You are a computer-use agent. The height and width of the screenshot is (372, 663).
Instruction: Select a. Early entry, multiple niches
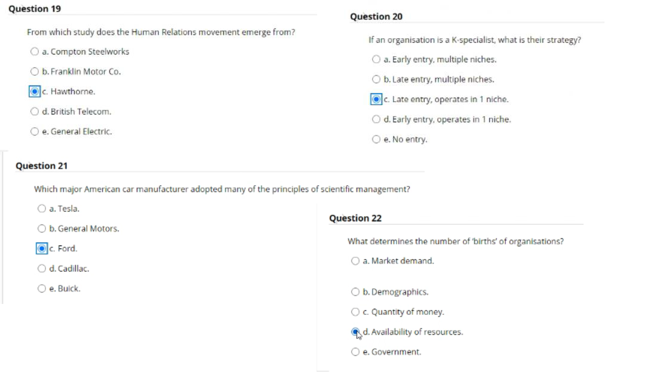pyautogui.click(x=376, y=59)
